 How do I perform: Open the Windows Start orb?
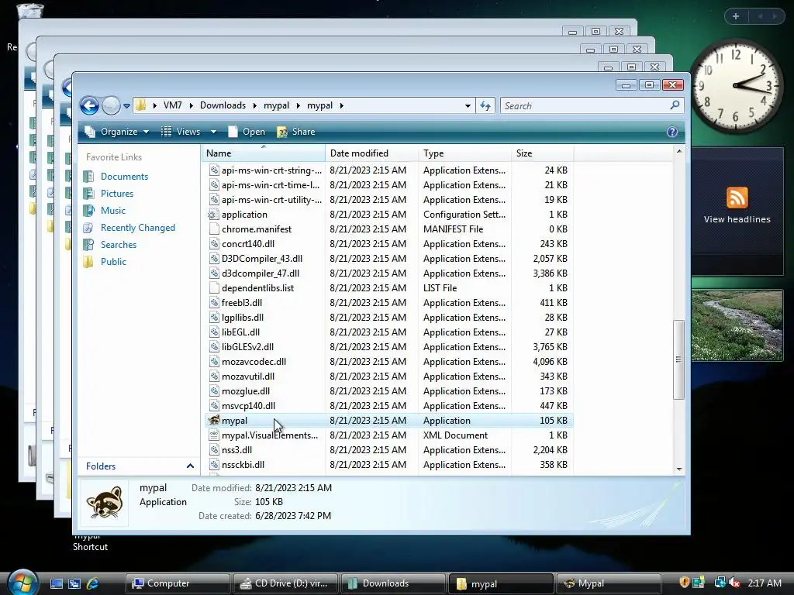point(22,582)
